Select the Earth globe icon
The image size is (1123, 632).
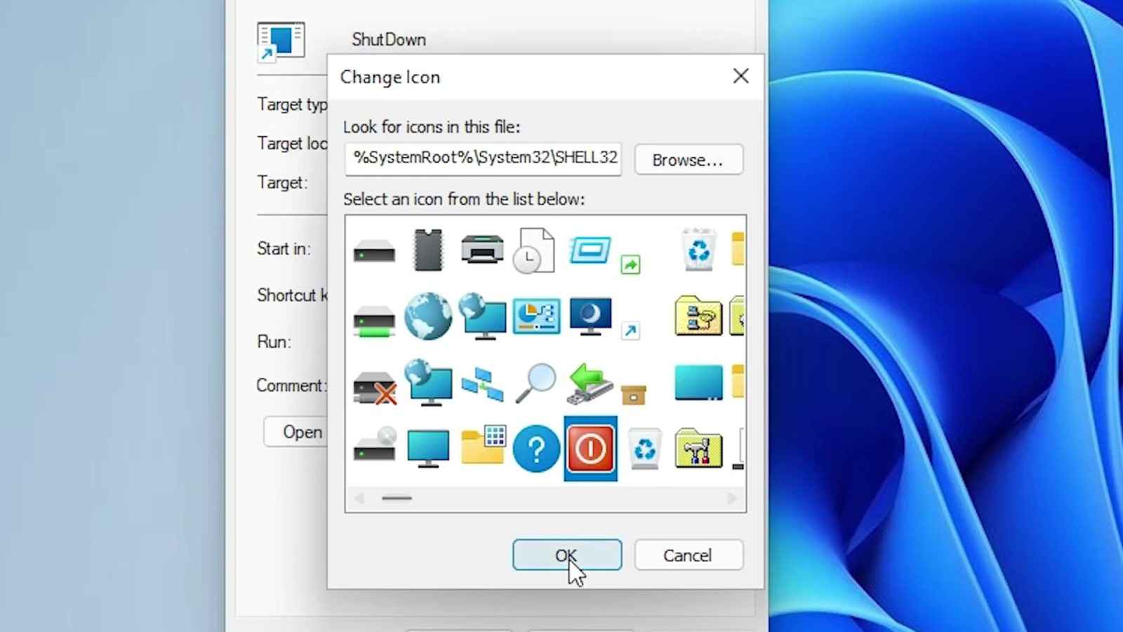[428, 317]
